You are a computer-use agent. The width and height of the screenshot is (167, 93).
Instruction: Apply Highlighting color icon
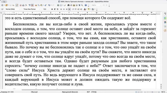point(89,9)
